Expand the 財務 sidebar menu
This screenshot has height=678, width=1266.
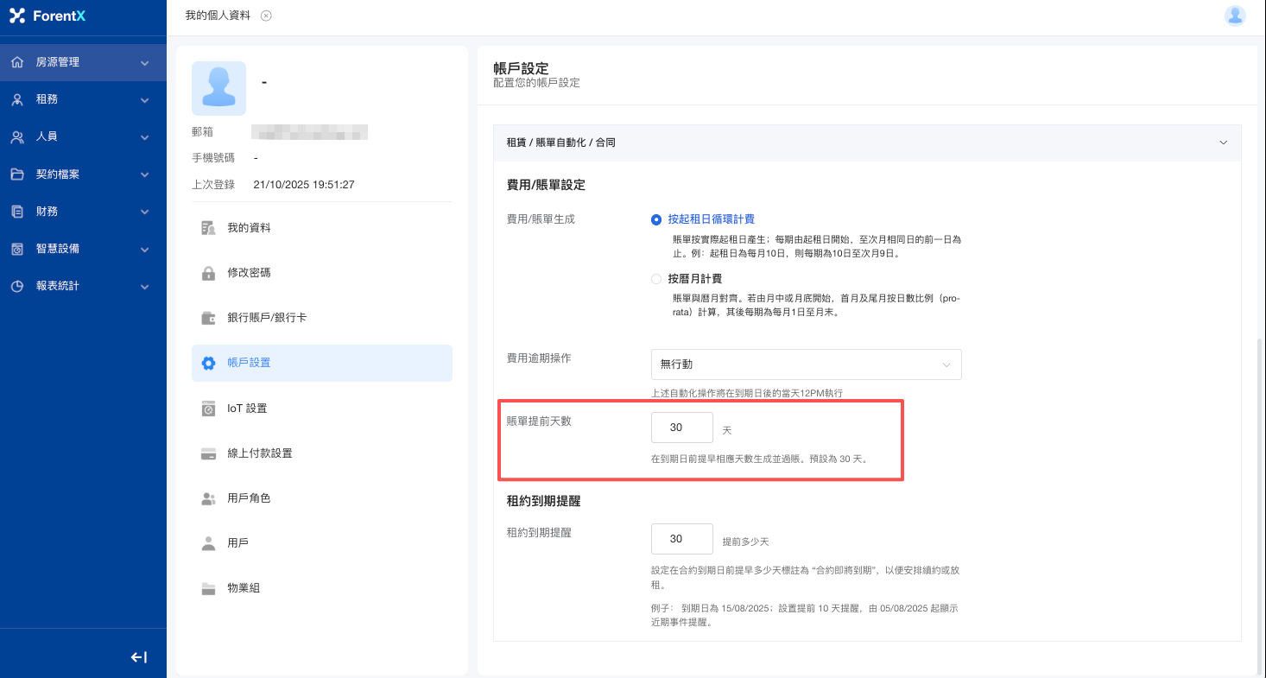pos(83,212)
